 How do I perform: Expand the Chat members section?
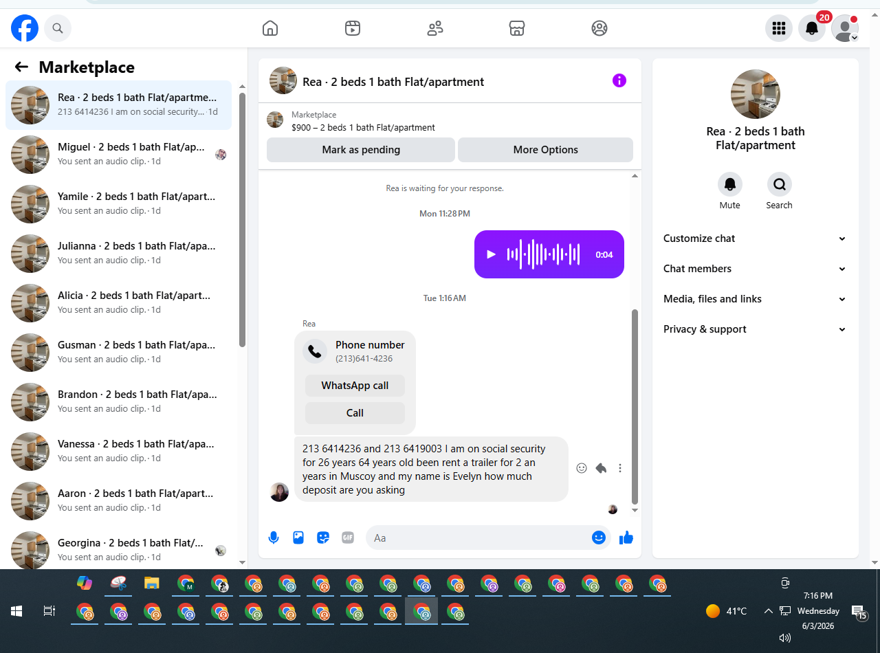pyautogui.click(x=755, y=269)
